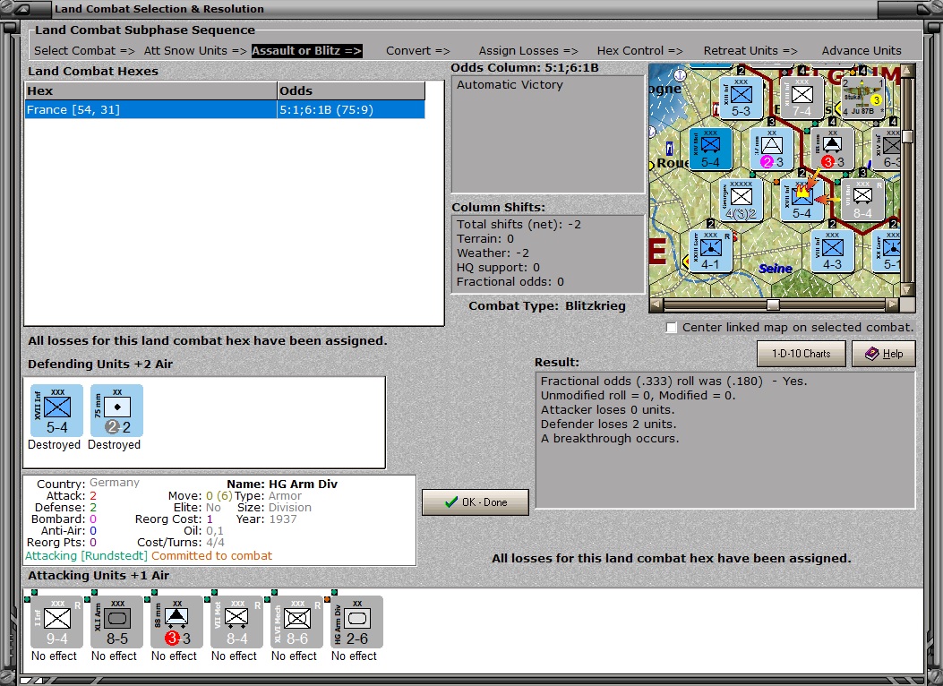Click the Name: HG Arm Div label
943x686 pixels.
pos(282,484)
